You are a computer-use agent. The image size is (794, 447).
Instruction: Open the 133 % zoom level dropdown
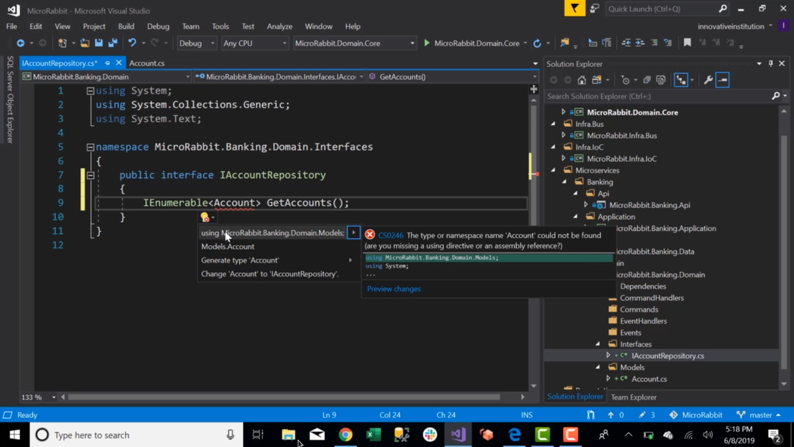39,397
